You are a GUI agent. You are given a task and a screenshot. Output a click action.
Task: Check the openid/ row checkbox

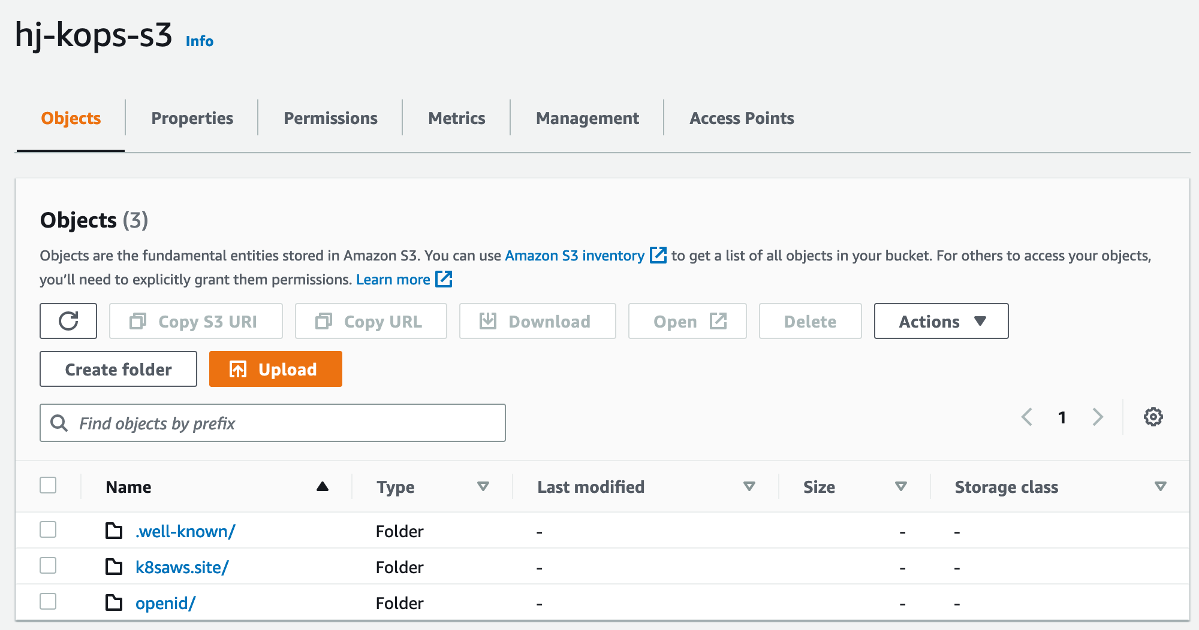pos(48,601)
